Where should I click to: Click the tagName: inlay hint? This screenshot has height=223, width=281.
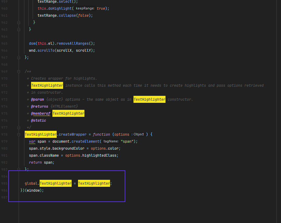pyautogui.click(x=111, y=141)
